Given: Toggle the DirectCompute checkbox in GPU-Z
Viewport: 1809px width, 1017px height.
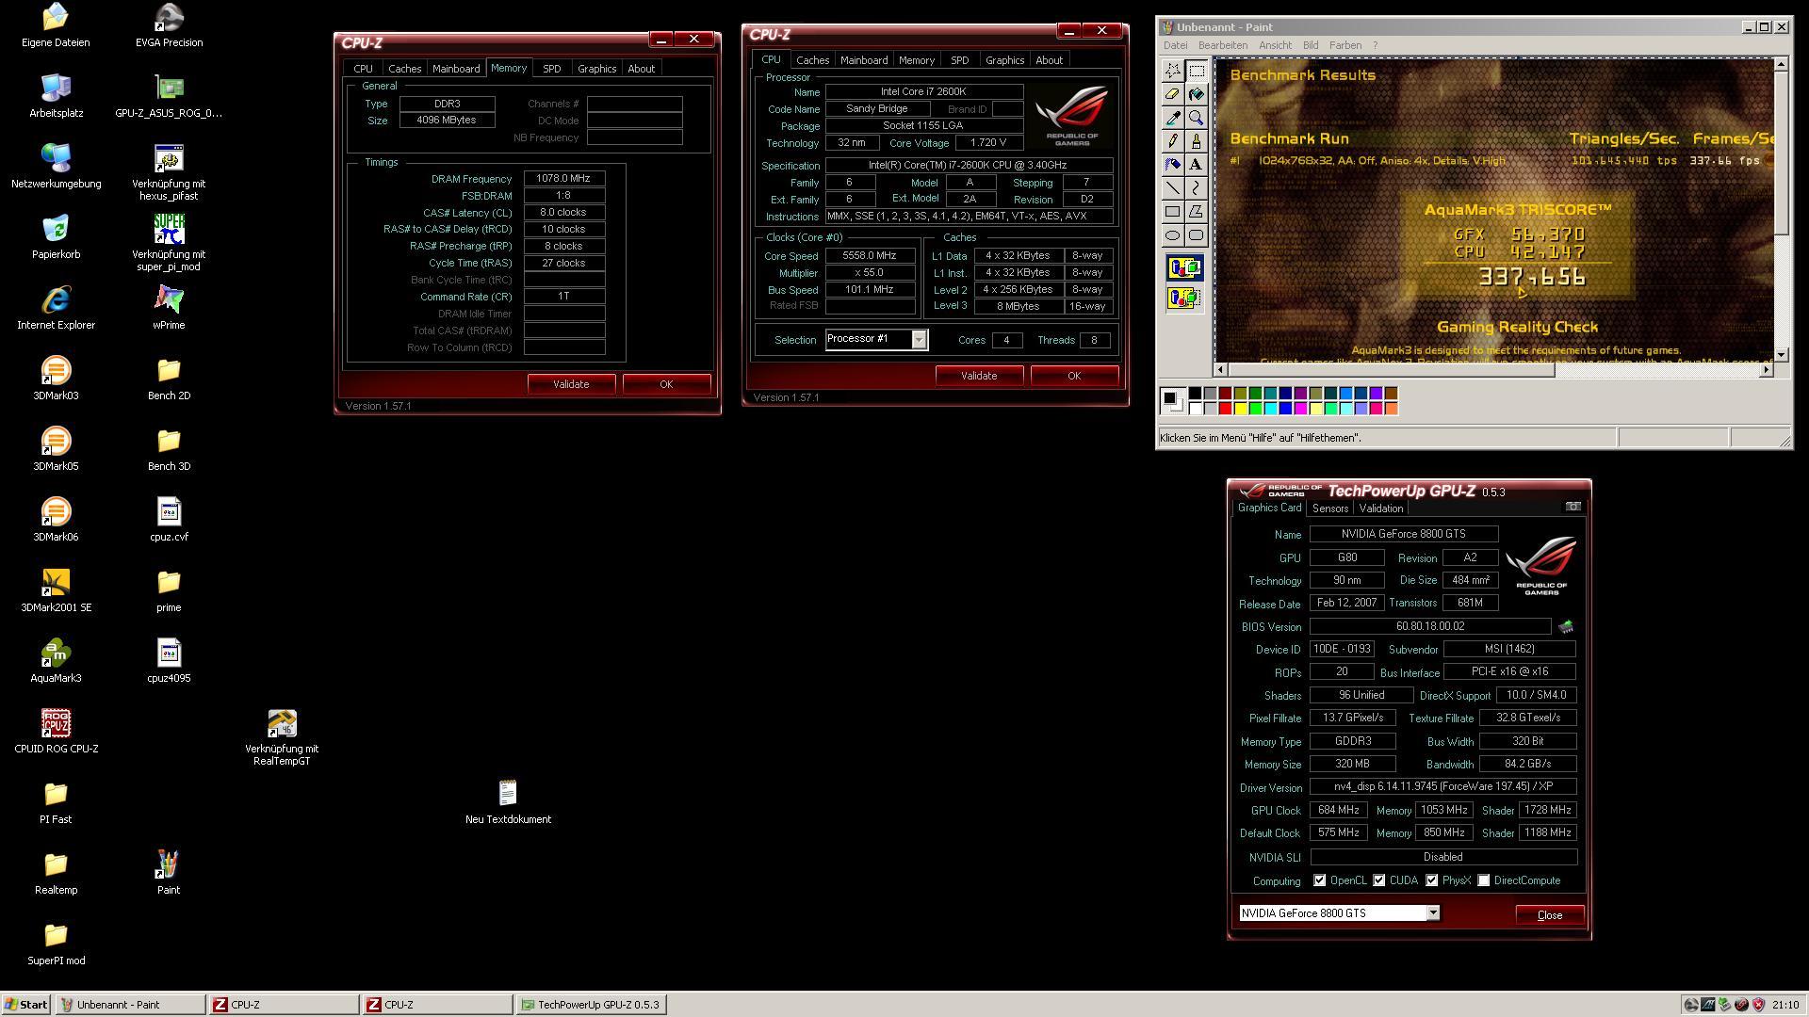Looking at the screenshot, I should click(x=1483, y=880).
